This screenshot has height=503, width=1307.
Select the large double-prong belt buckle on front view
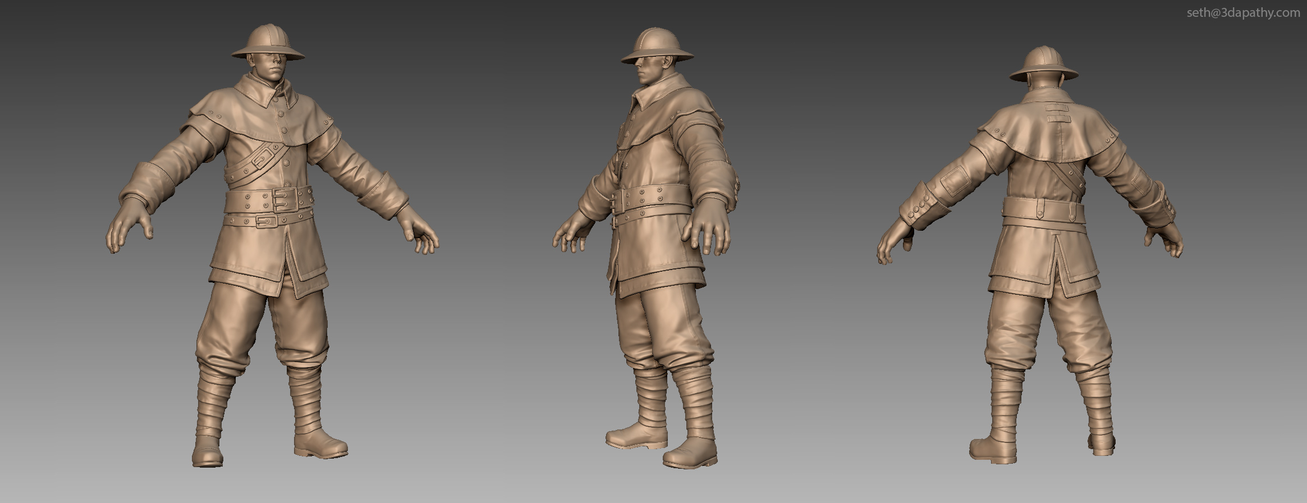pos(284,199)
